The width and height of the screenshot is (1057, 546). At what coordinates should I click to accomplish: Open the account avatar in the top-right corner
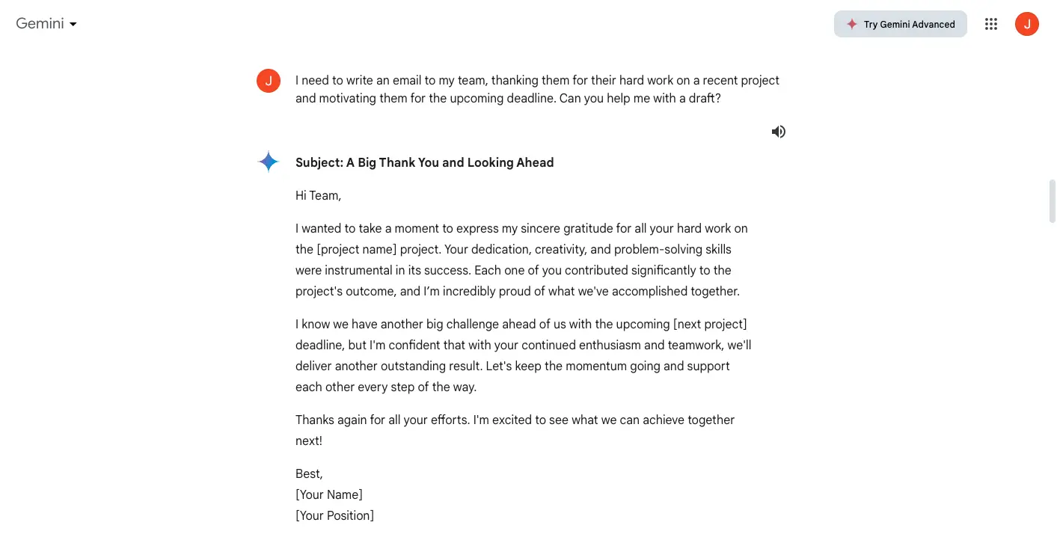[x=1026, y=24]
